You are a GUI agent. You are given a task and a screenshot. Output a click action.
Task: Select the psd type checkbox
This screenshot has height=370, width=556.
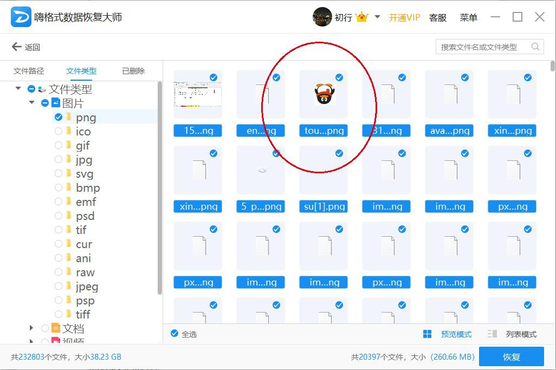tap(59, 216)
